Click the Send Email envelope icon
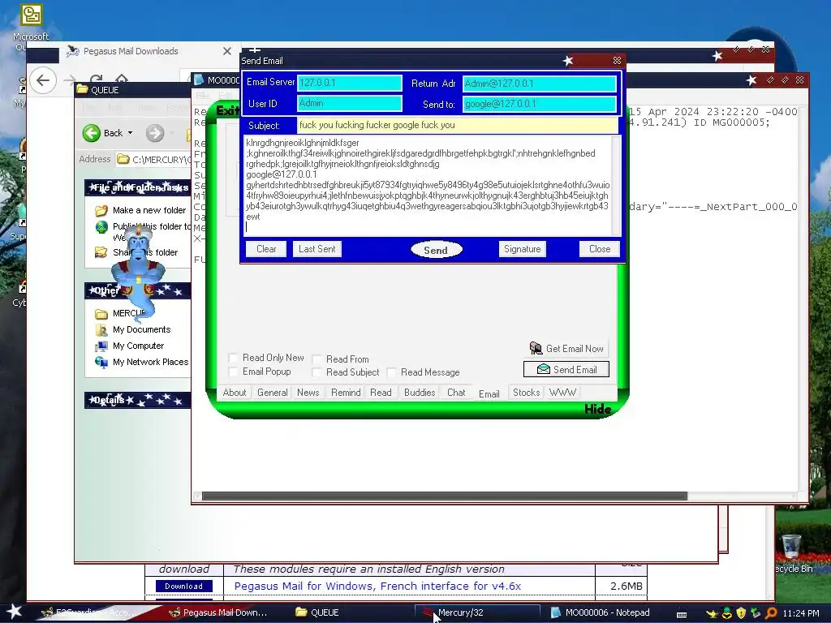The width and height of the screenshot is (831, 623). [544, 369]
